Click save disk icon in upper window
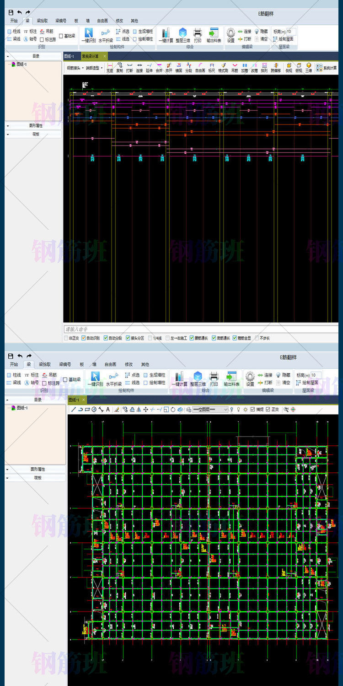 11,13
